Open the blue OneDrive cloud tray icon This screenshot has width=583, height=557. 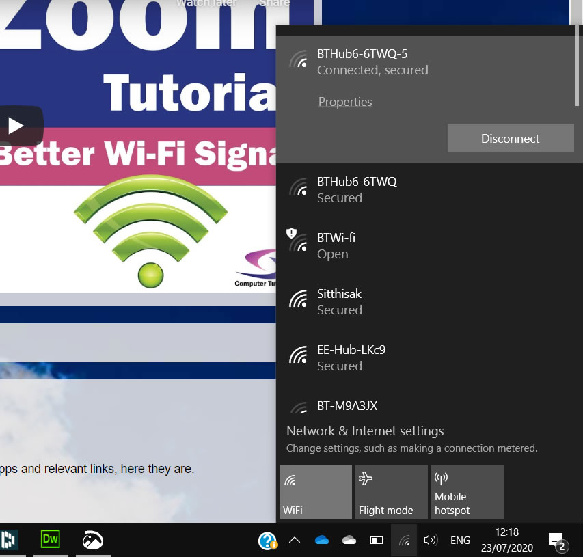(x=322, y=540)
